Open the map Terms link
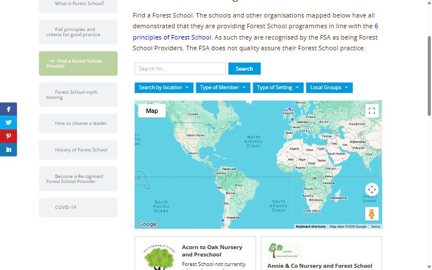Image resolution: width=432 pixels, height=270 pixels. coord(375,227)
